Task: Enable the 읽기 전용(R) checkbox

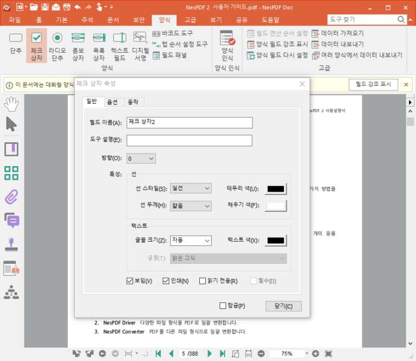Action: (218, 281)
